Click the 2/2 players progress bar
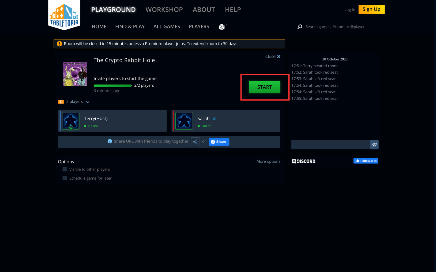Viewport: 436px width, 272px height. (x=113, y=85)
